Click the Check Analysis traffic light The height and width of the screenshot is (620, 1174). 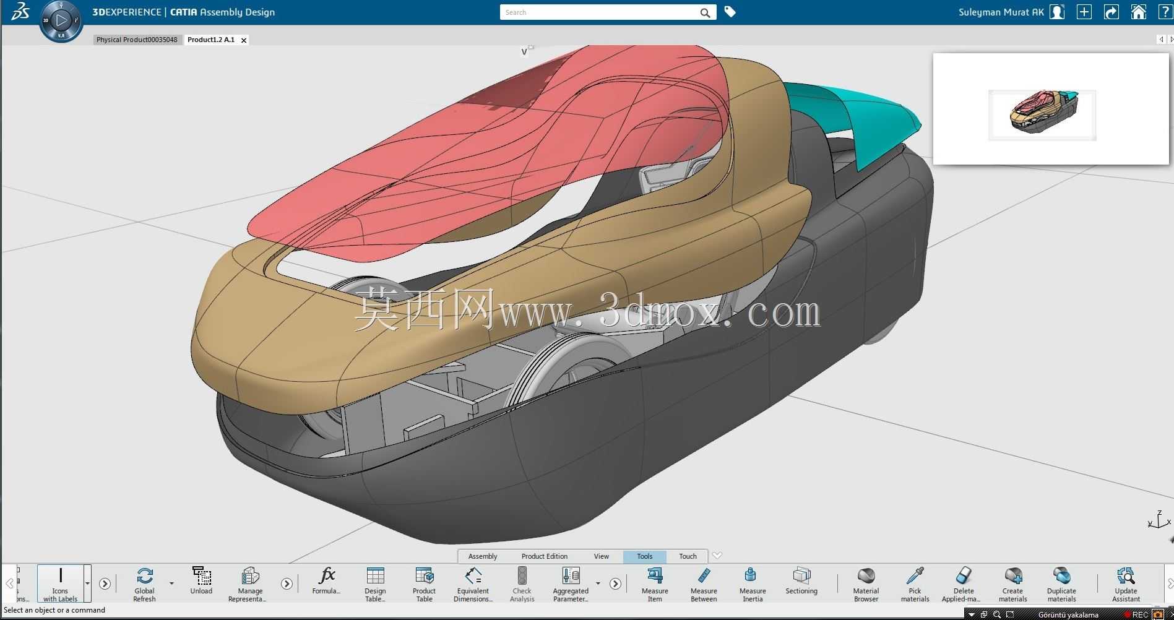(522, 583)
